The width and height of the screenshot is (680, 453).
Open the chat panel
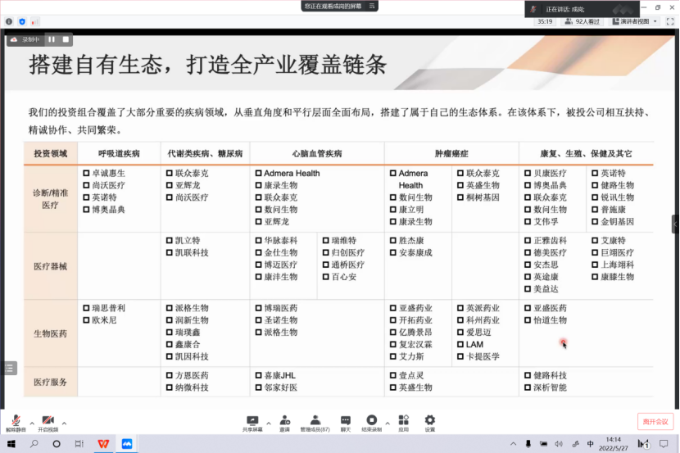click(346, 423)
